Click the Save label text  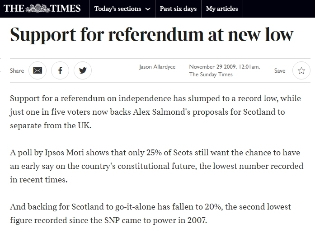tap(280, 70)
